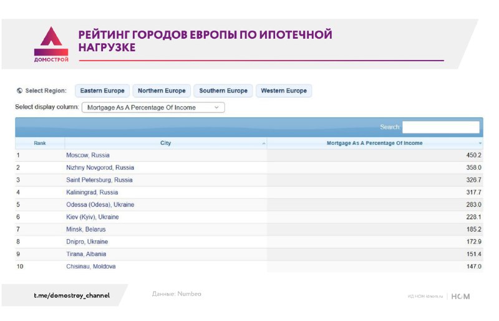499x321 pixels.
Task: Sort by Mortgage As A Percentage Of Income header
Action: (x=375, y=143)
